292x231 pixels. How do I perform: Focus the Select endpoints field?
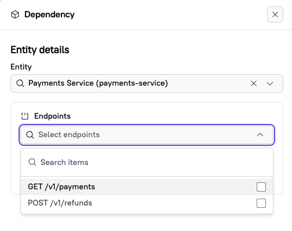pyautogui.click(x=147, y=135)
